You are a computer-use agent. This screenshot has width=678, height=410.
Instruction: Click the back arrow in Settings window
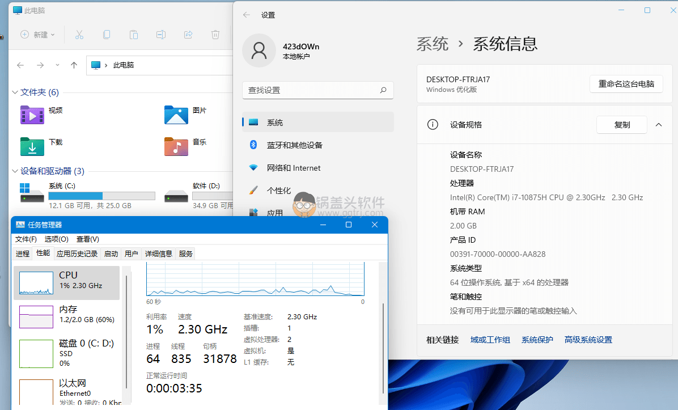tap(247, 15)
